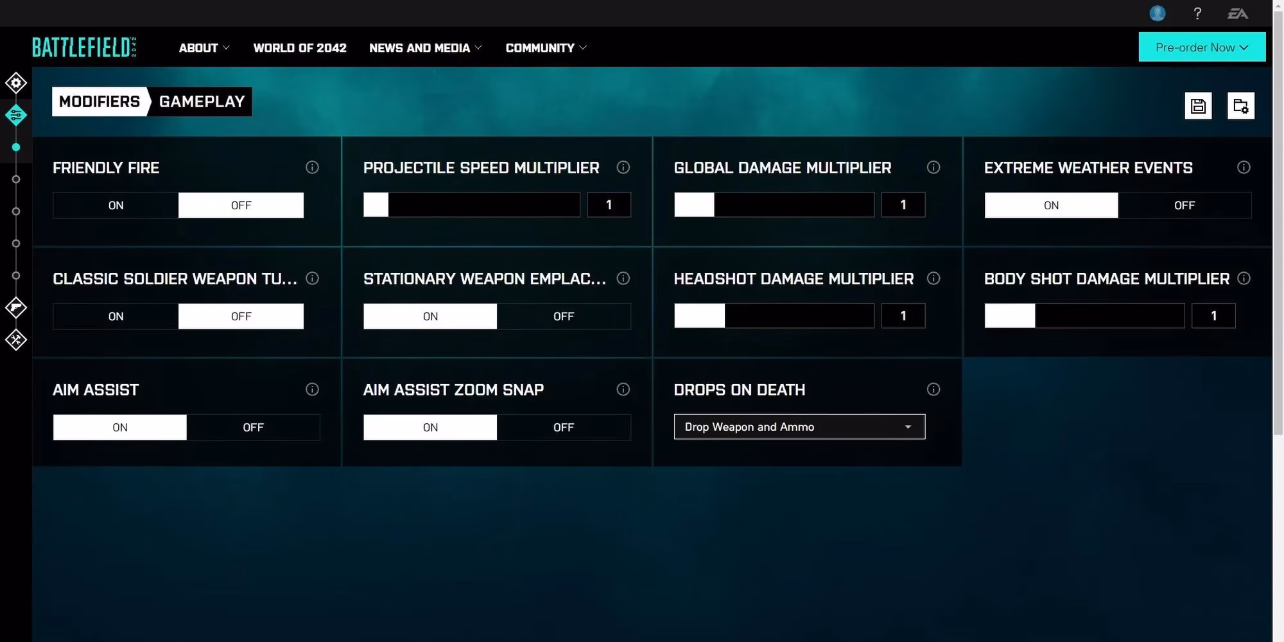
Task: Open the tools wrench icon at sidebar bottom
Action: (x=16, y=340)
